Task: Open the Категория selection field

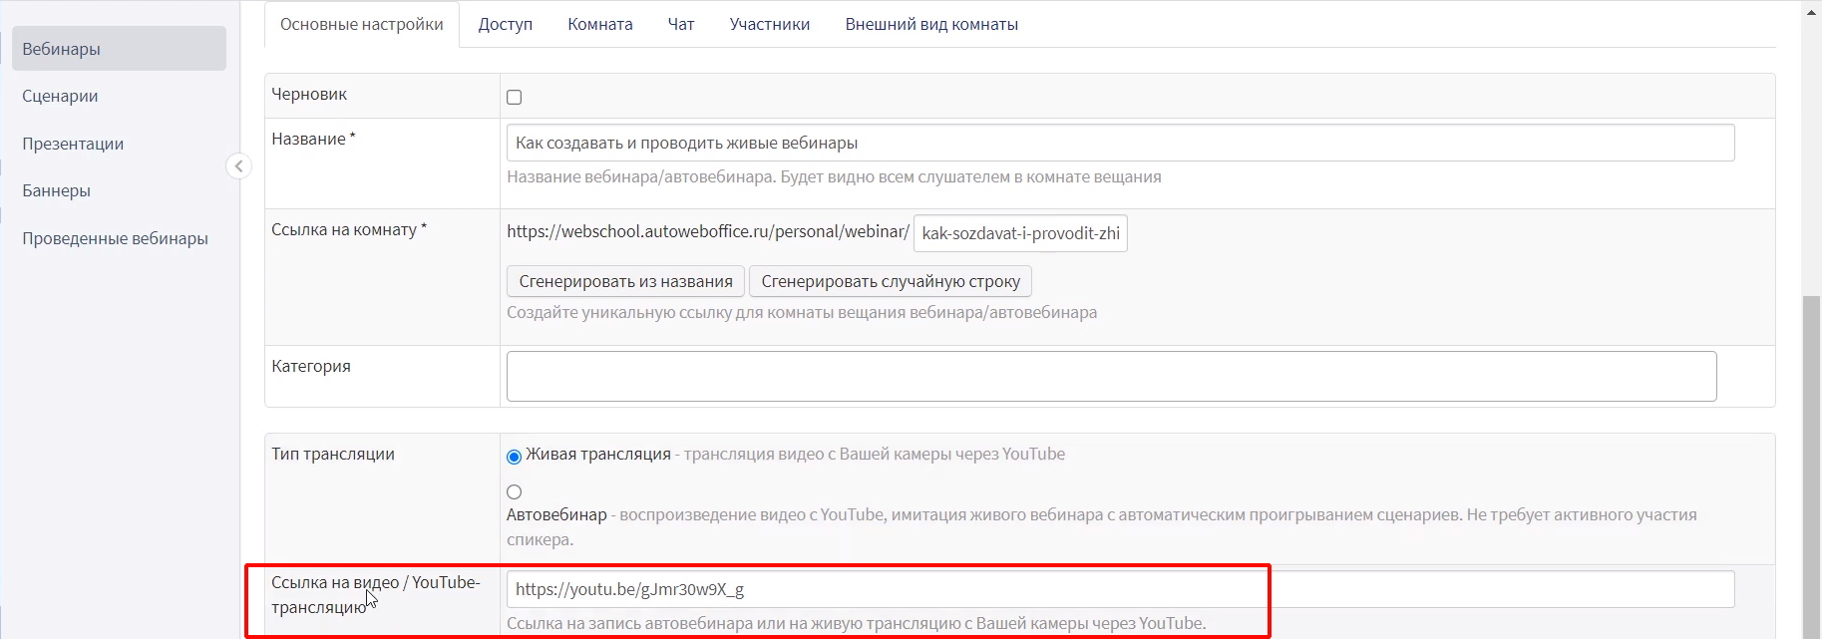Action: [x=1111, y=377]
